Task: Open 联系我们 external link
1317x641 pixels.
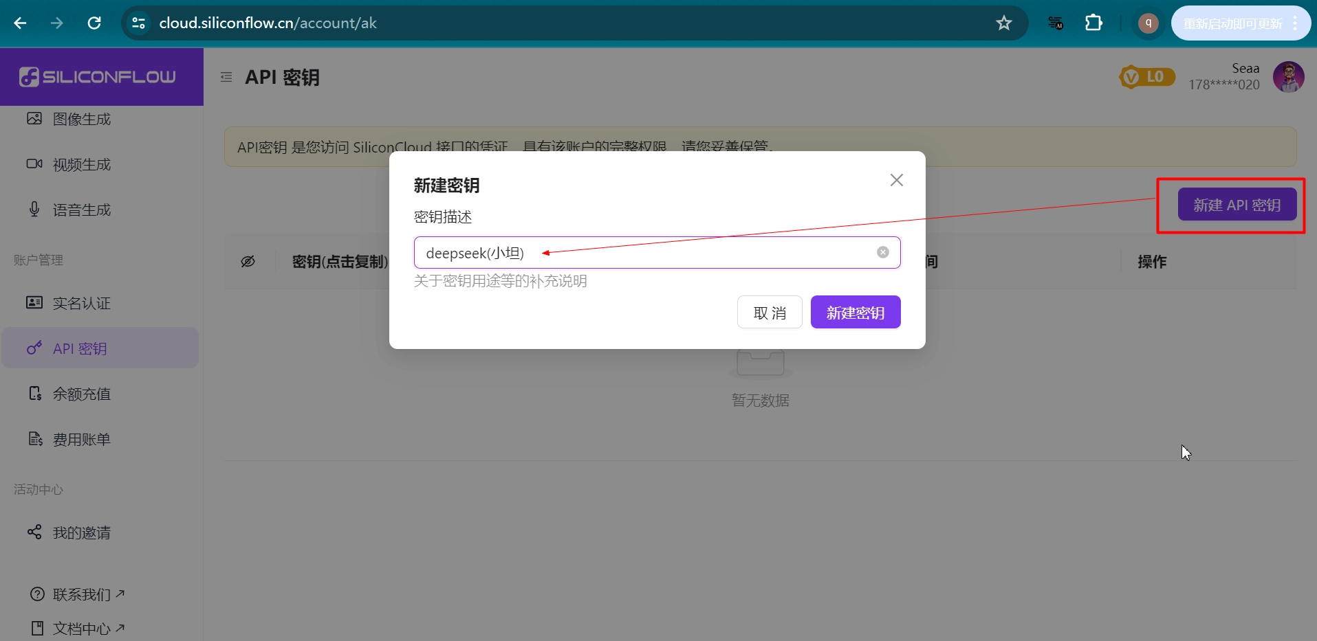Action: (78, 594)
